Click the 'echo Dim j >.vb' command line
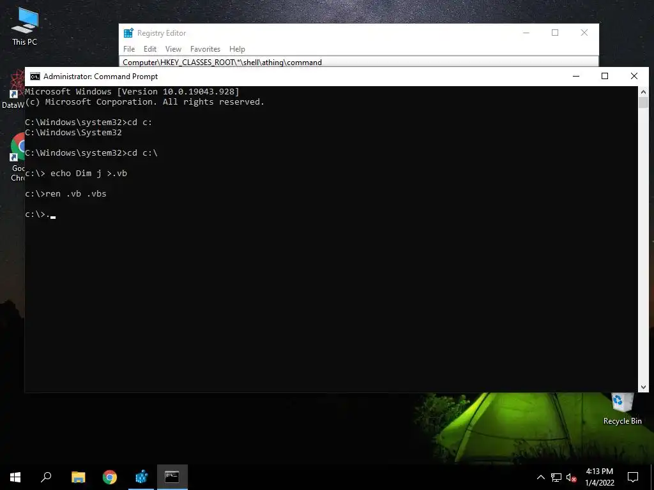The height and width of the screenshot is (490, 654). coord(76,174)
